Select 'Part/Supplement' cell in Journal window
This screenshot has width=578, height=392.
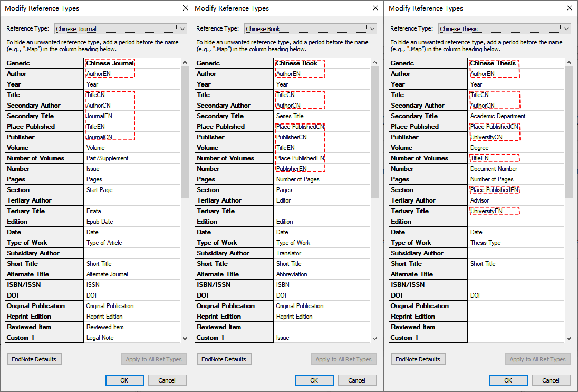(132, 158)
